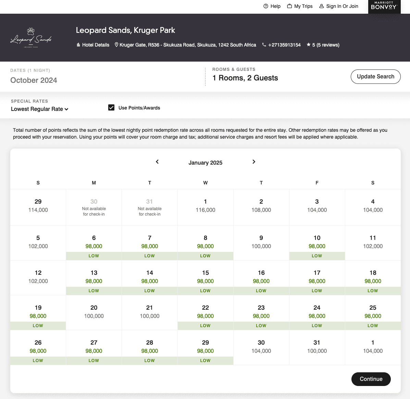The height and width of the screenshot is (399, 410).
Task: Click the Help question mark icon
Action: 266,6
